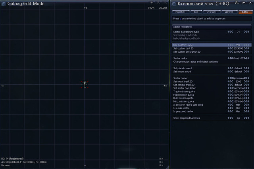
Task: Open the Все tab
Action: [196, 12]
